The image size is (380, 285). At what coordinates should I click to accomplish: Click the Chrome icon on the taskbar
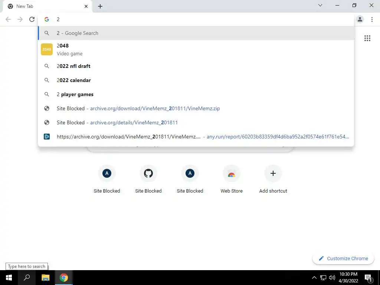64,278
